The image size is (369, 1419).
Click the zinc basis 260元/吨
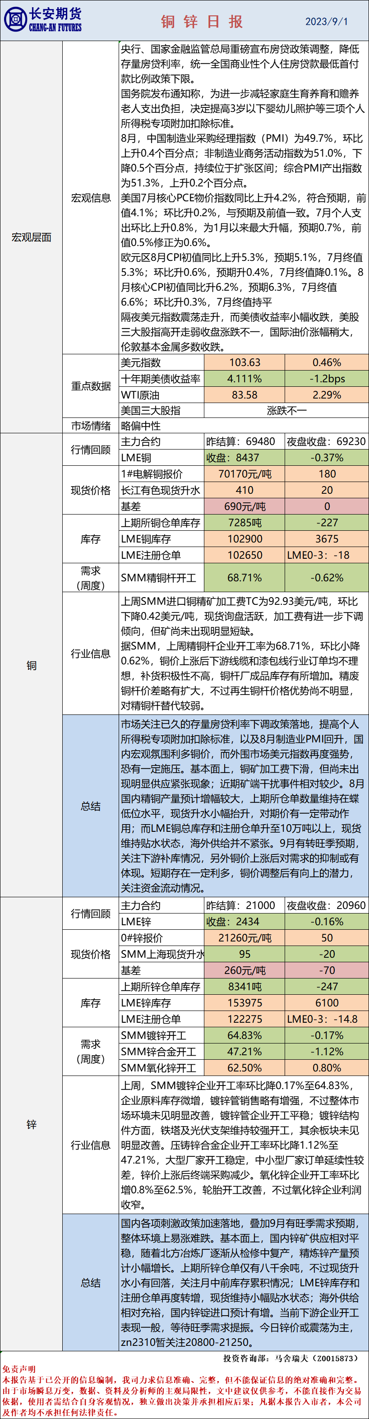tap(244, 971)
